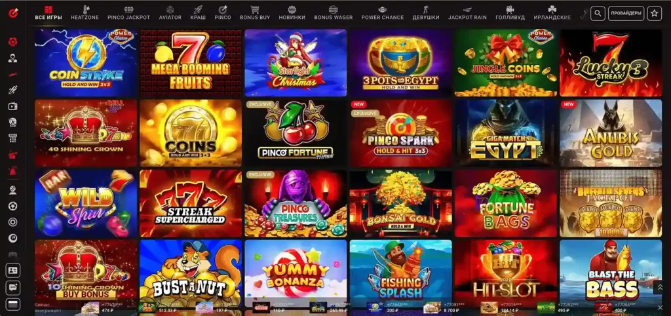Screen dimensions: 671x316
Task: Open the Новинки category tab
Action: pos(292,13)
